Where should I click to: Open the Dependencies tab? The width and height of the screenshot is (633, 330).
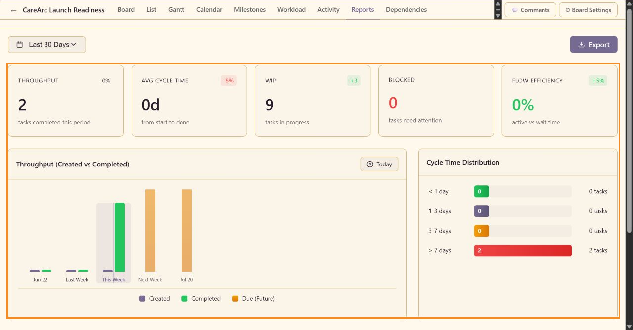(406, 10)
